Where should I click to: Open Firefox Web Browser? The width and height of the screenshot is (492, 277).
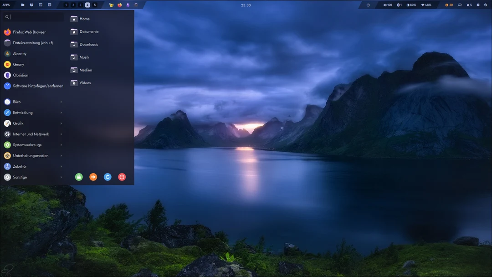coord(29,32)
